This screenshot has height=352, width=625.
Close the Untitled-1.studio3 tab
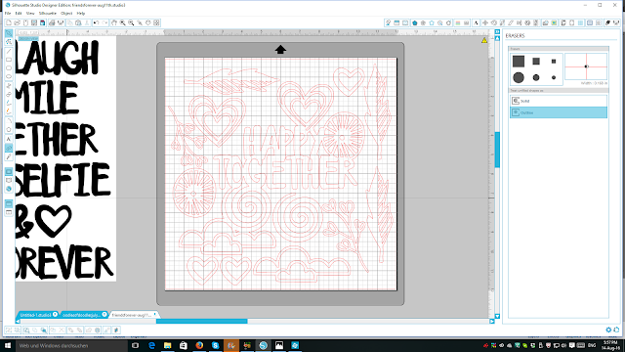pos(55,315)
